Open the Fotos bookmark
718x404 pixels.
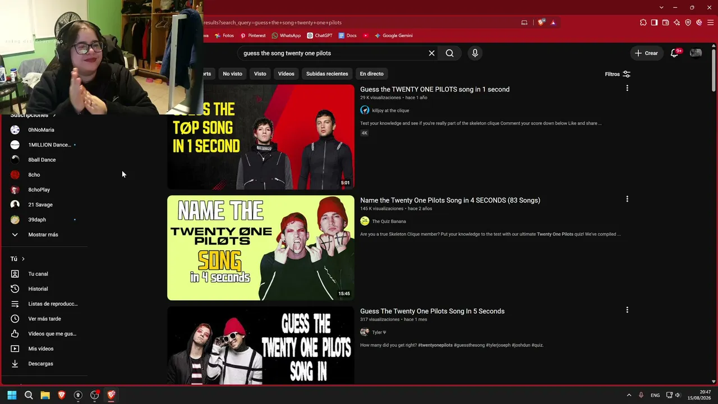coord(224,35)
